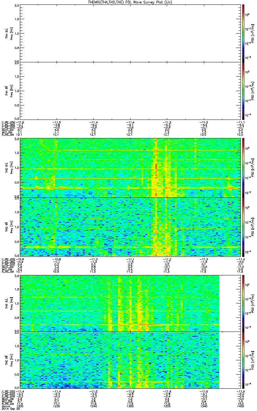Click the '1300' time tick label
This screenshot has width=257, height=411.
tap(130, 406)
